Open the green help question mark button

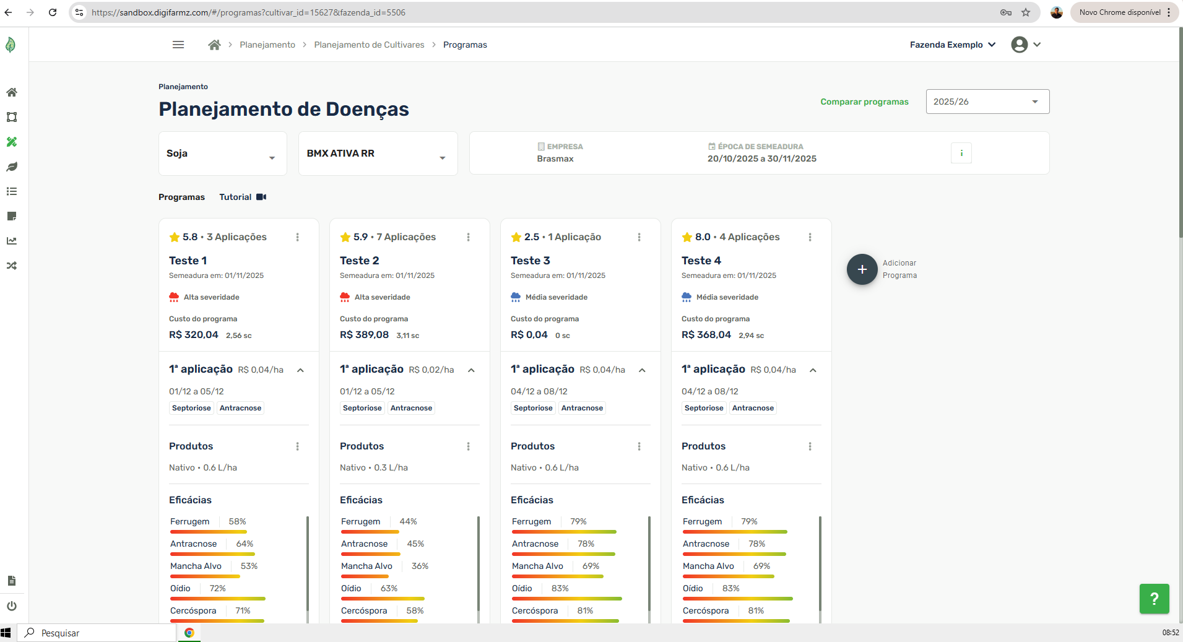pyautogui.click(x=1154, y=599)
